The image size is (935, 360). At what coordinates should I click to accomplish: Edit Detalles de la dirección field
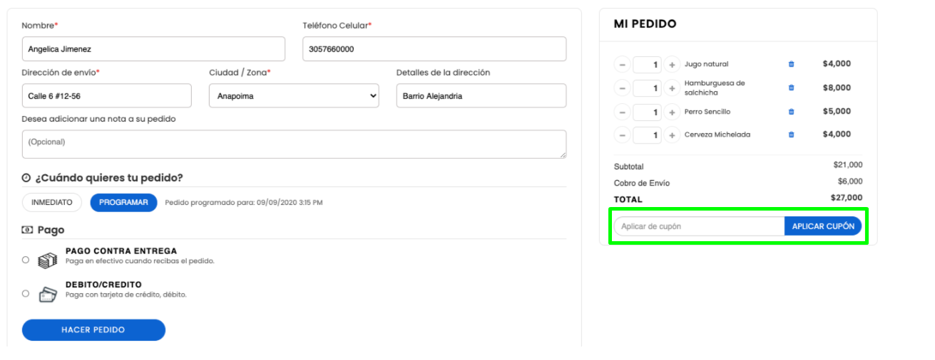(x=481, y=96)
